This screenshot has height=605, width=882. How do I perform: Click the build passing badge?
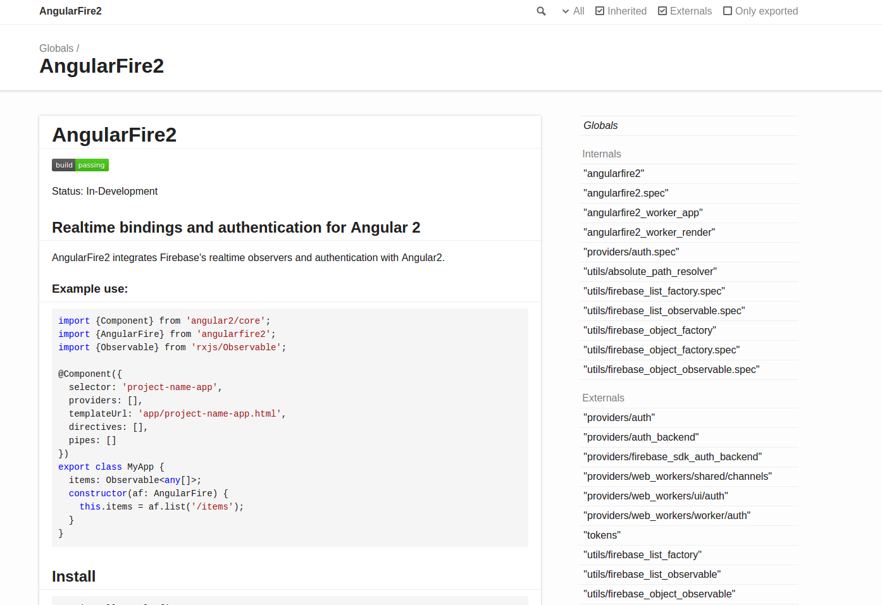click(80, 165)
